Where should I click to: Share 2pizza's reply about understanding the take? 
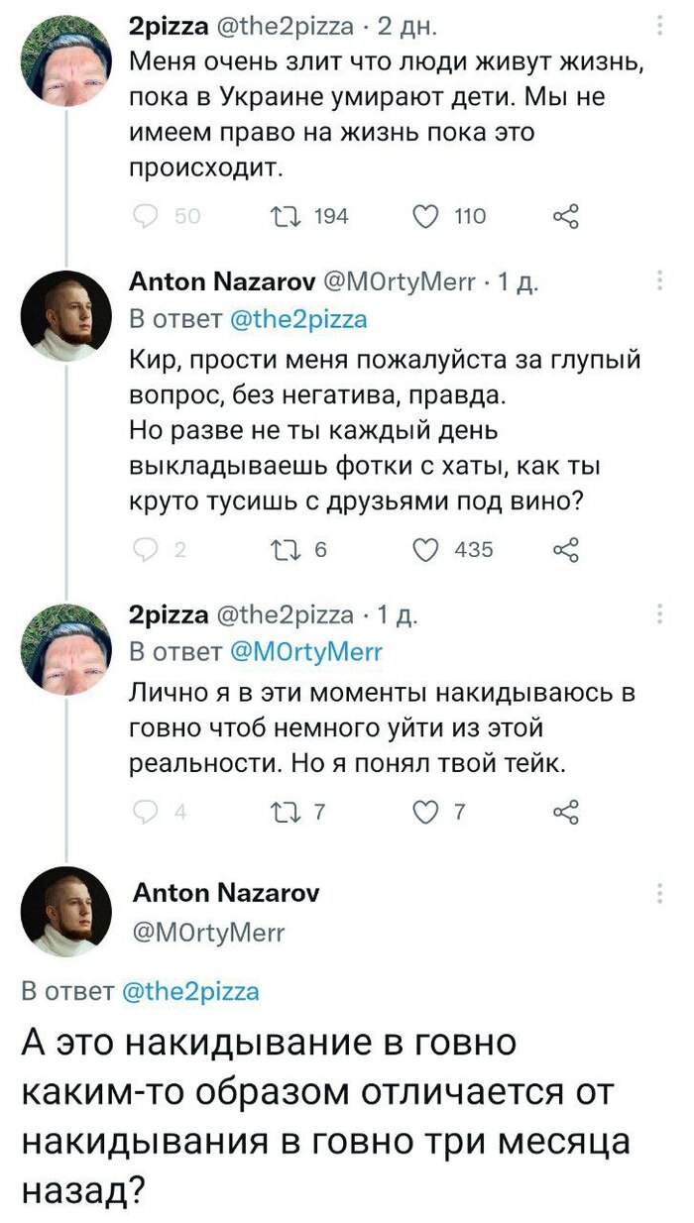(x=566, y=813)
